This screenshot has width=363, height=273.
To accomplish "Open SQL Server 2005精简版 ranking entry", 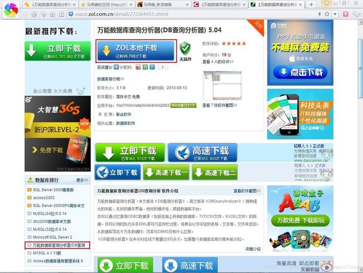I will coord(53,190).
